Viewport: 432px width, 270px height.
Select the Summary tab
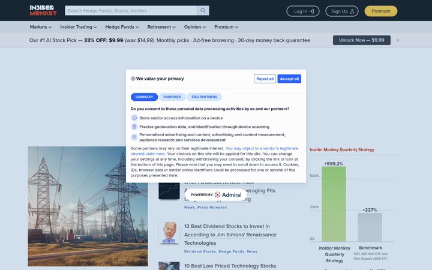pos(144,97)
